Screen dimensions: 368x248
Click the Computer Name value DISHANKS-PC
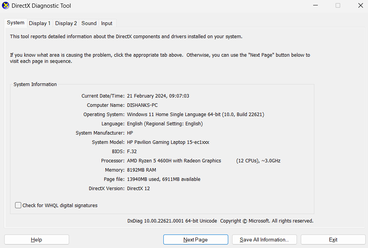143,105
